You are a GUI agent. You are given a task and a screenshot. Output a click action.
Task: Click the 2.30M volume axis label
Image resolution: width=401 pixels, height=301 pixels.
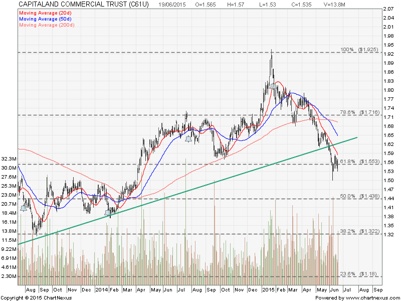pos(9,276)
